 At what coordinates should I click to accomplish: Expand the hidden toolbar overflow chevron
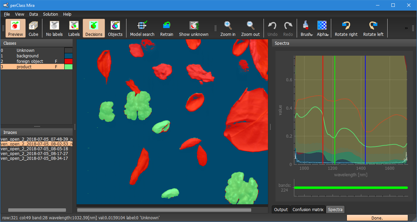click(406, 28)
